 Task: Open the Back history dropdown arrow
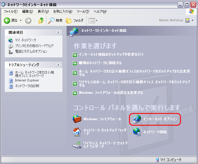[21, 20]
